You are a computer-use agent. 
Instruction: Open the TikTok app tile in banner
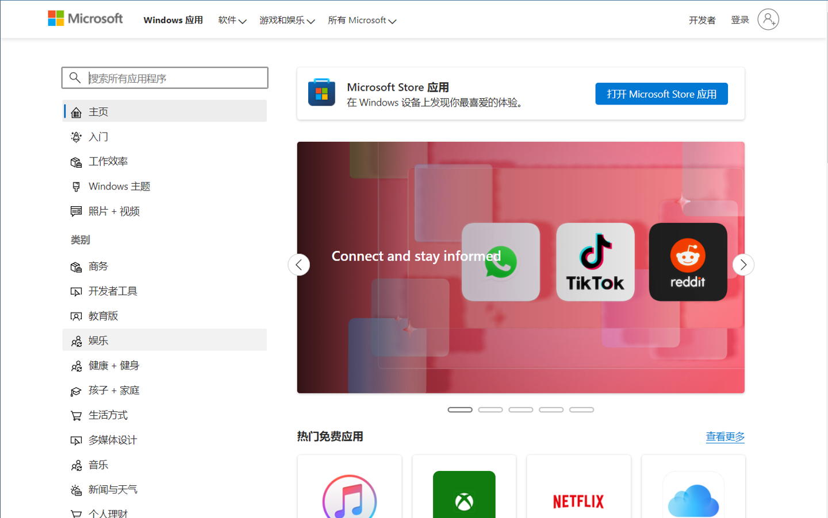coord(595,262)
